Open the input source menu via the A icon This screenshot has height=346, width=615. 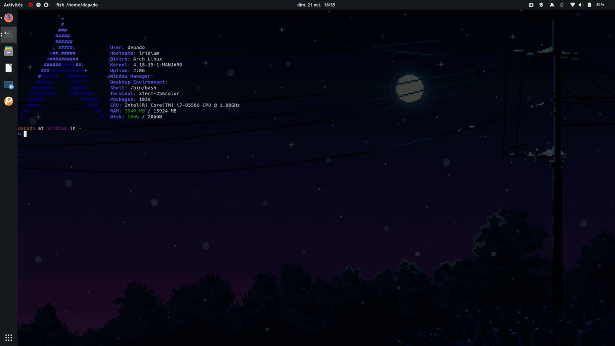click(552, 4)
